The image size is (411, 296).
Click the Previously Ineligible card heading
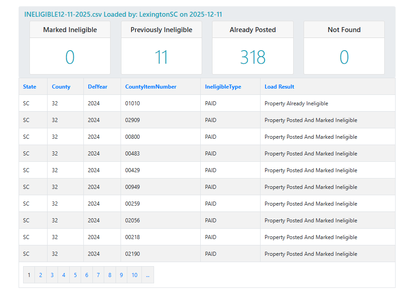161,30
